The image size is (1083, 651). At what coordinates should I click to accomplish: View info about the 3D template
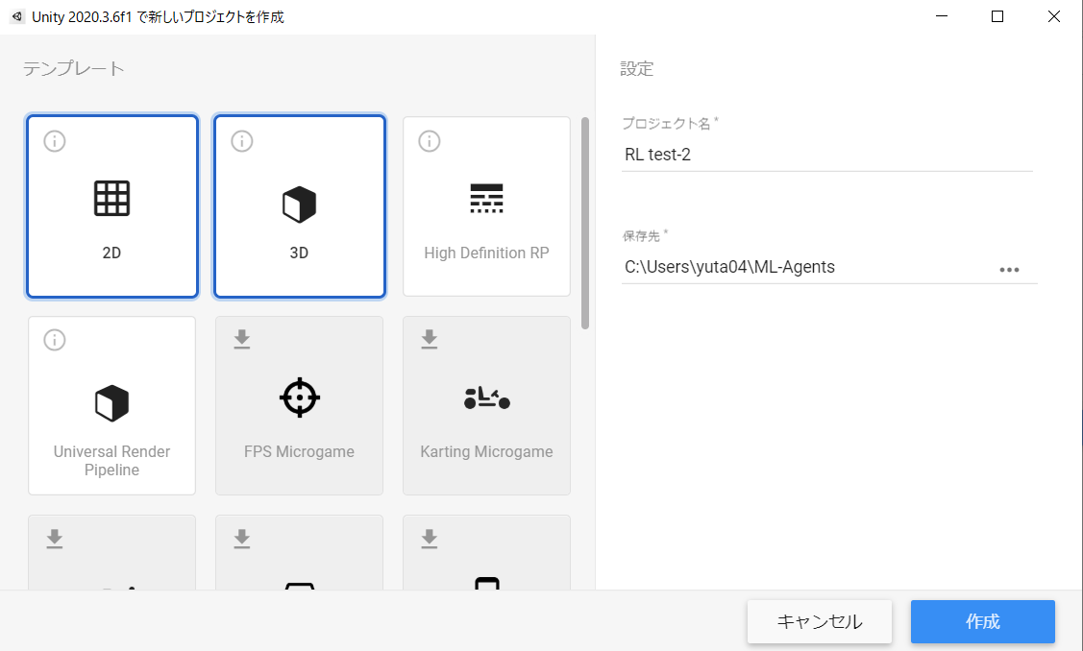click(241, 141)
